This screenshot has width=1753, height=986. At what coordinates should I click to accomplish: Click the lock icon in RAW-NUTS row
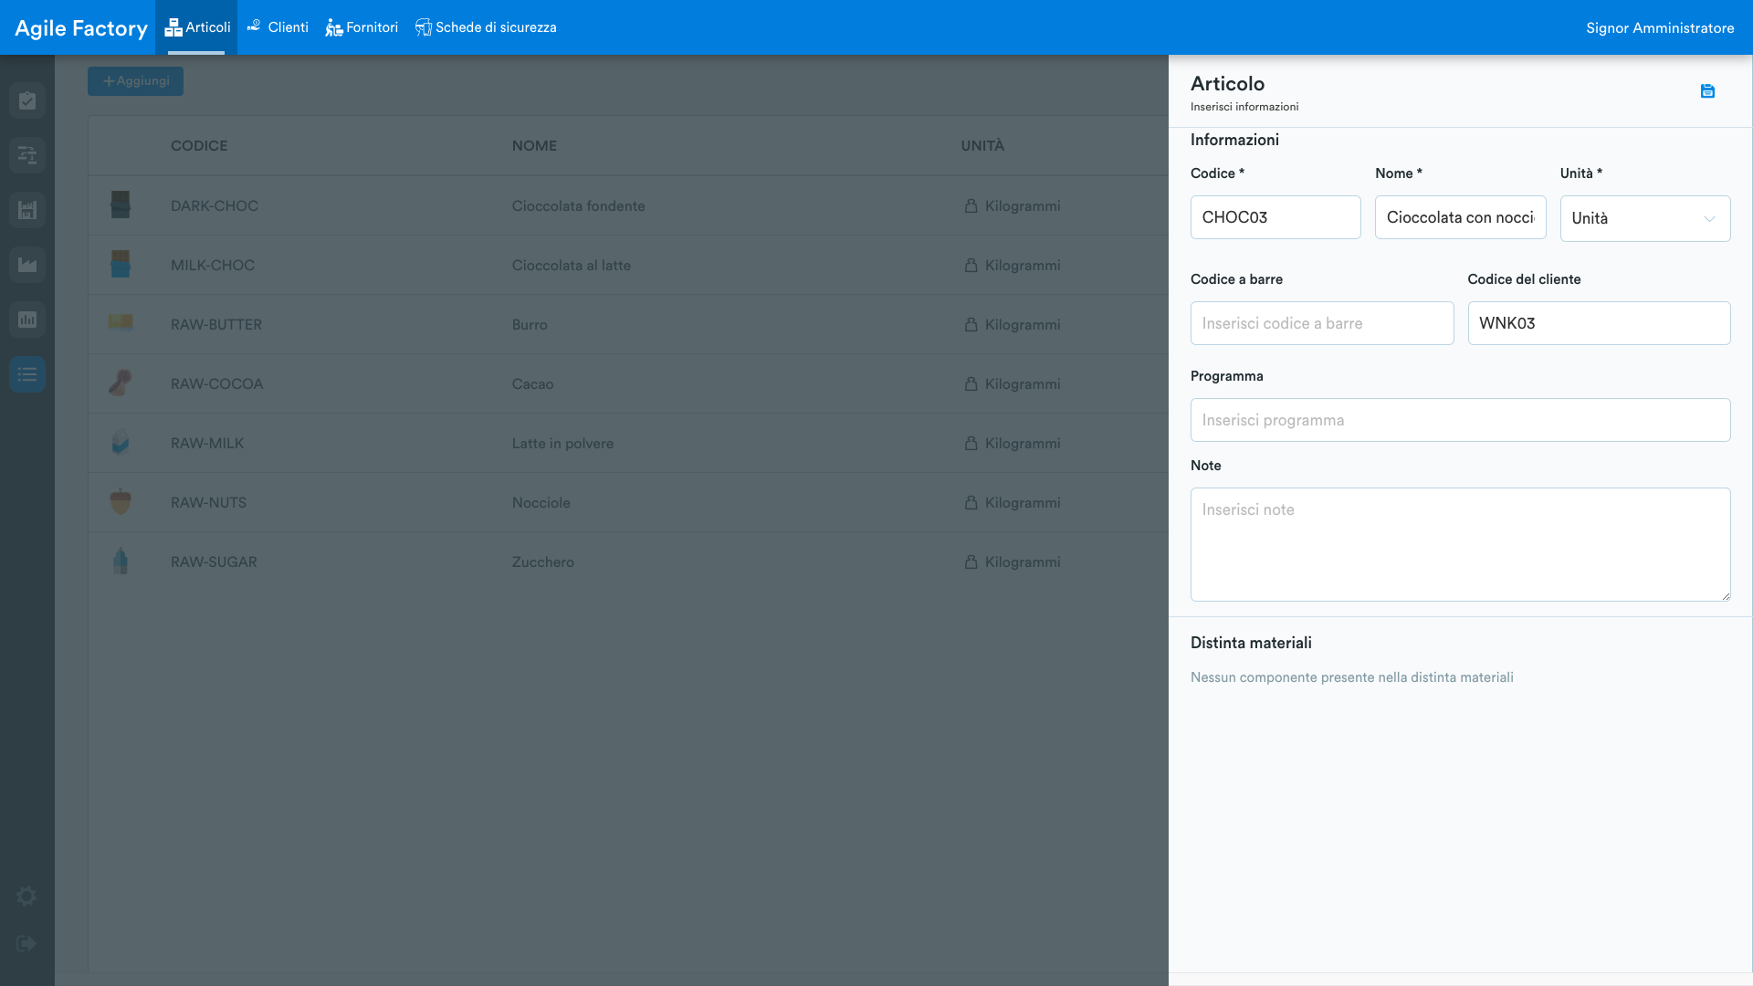[971, 502]
